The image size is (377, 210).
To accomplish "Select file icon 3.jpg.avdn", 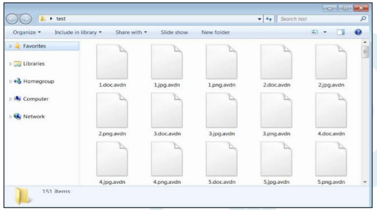I will coord(221,110).
